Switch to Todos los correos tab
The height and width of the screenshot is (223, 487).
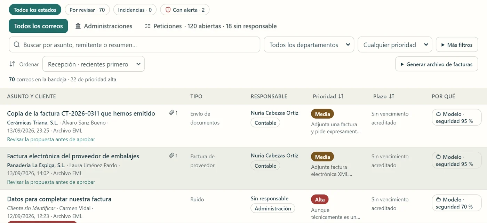[38, 26]
